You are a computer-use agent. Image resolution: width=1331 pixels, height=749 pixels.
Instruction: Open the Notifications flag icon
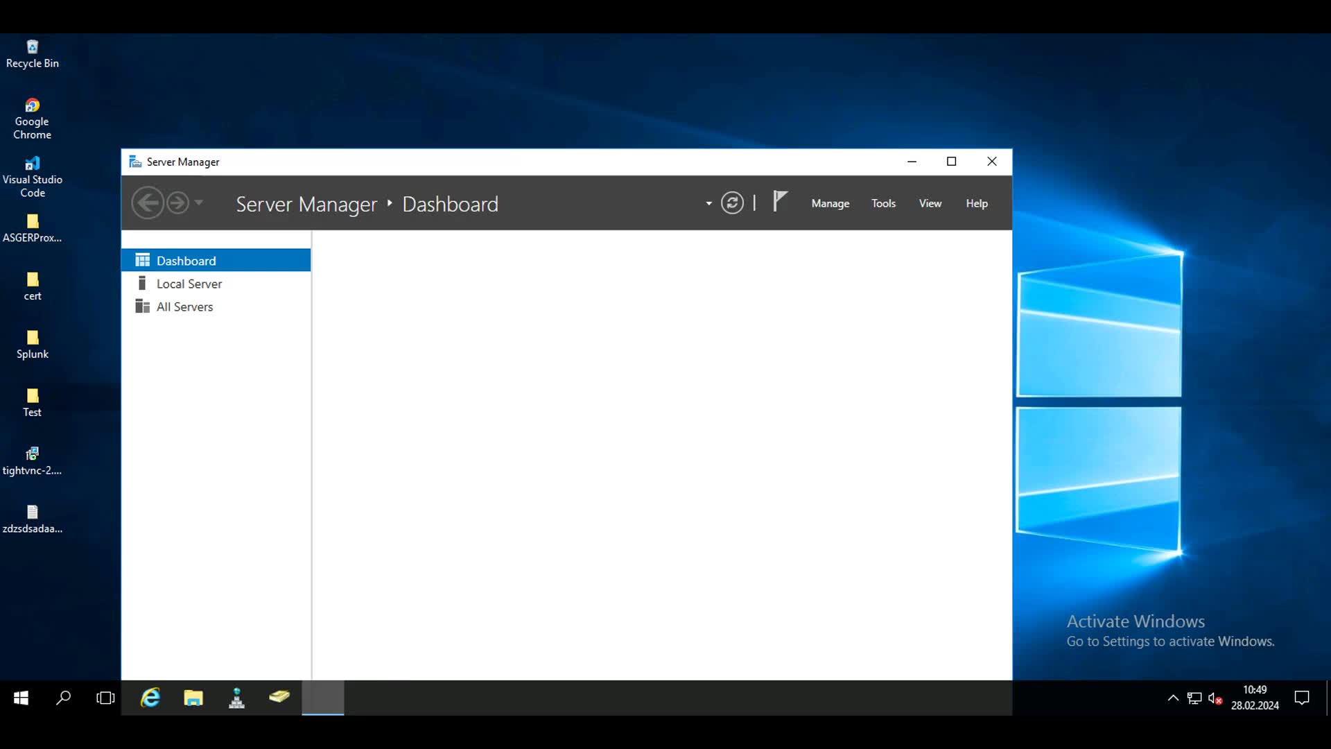coord(780,202)
